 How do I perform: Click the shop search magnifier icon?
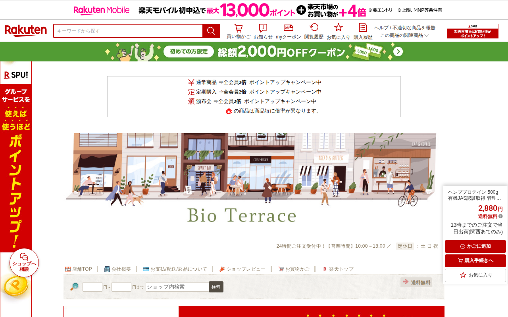pos(74,286)
